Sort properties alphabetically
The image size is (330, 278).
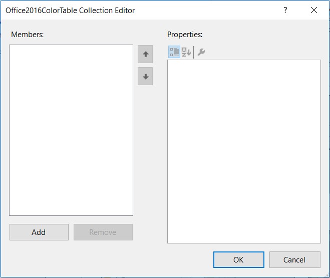(186, 52)
